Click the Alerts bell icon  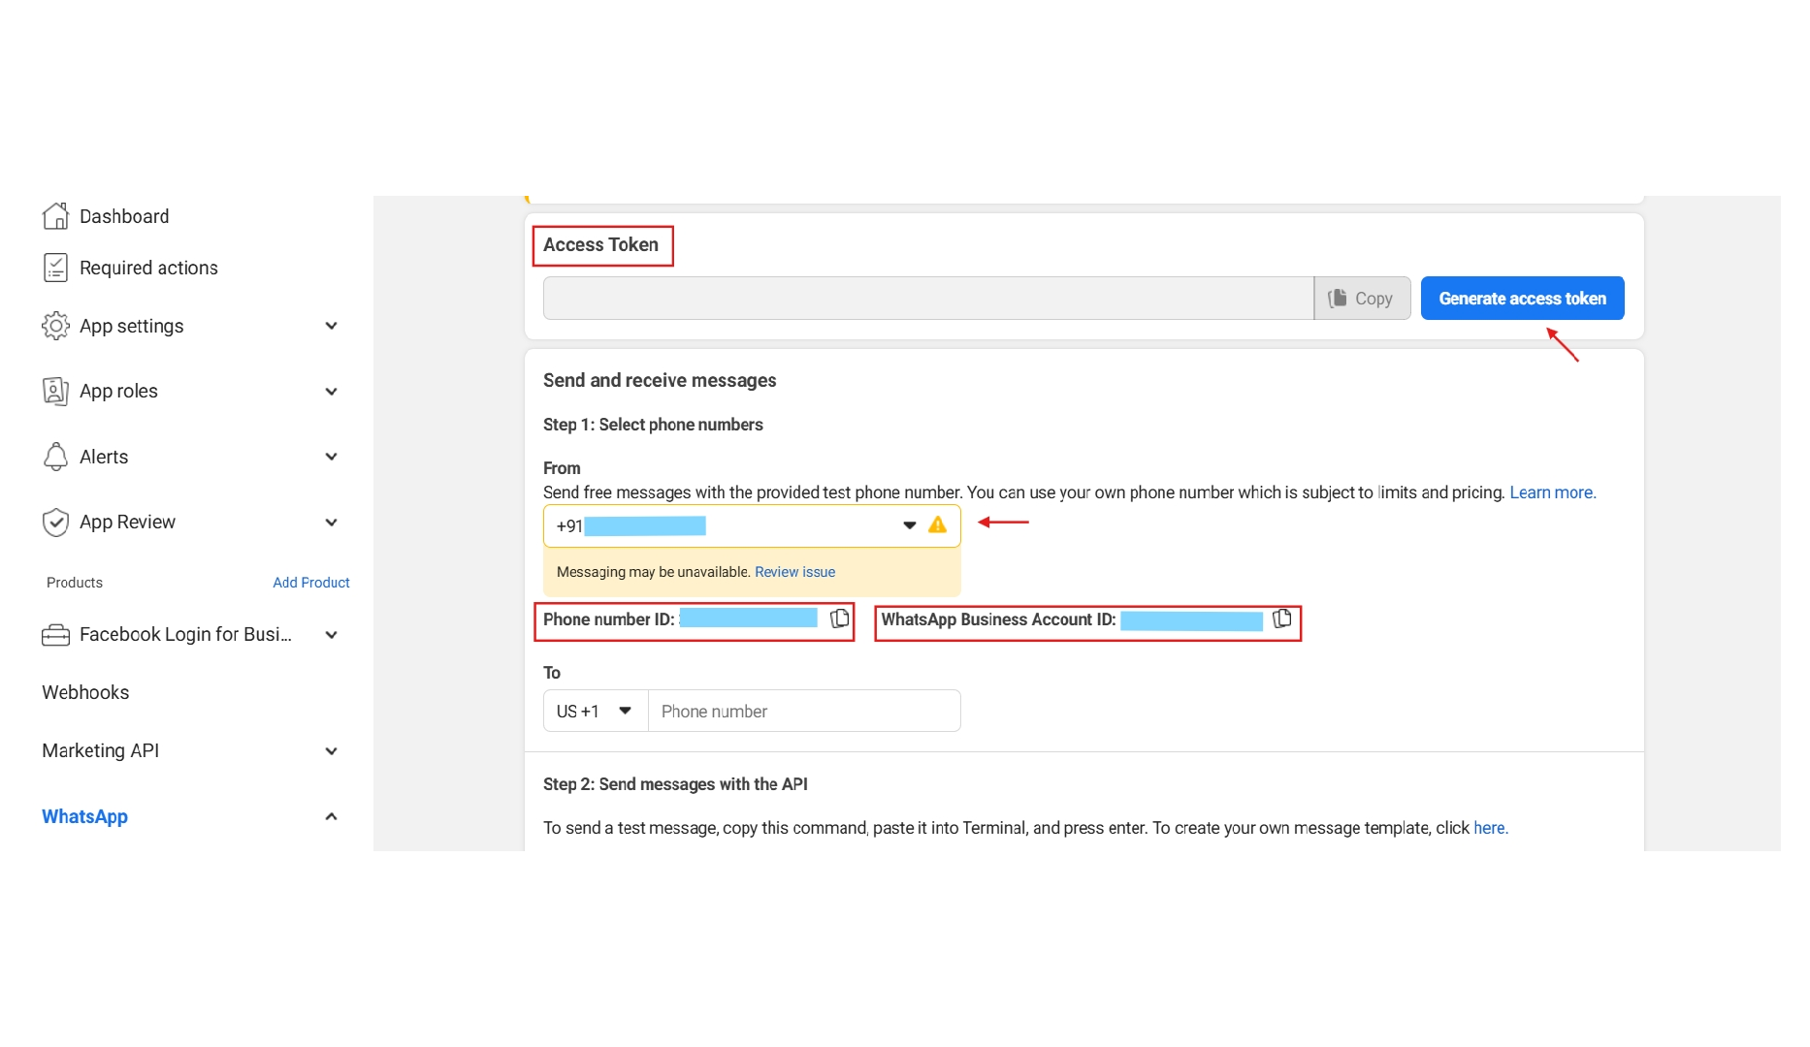point(55,457)
